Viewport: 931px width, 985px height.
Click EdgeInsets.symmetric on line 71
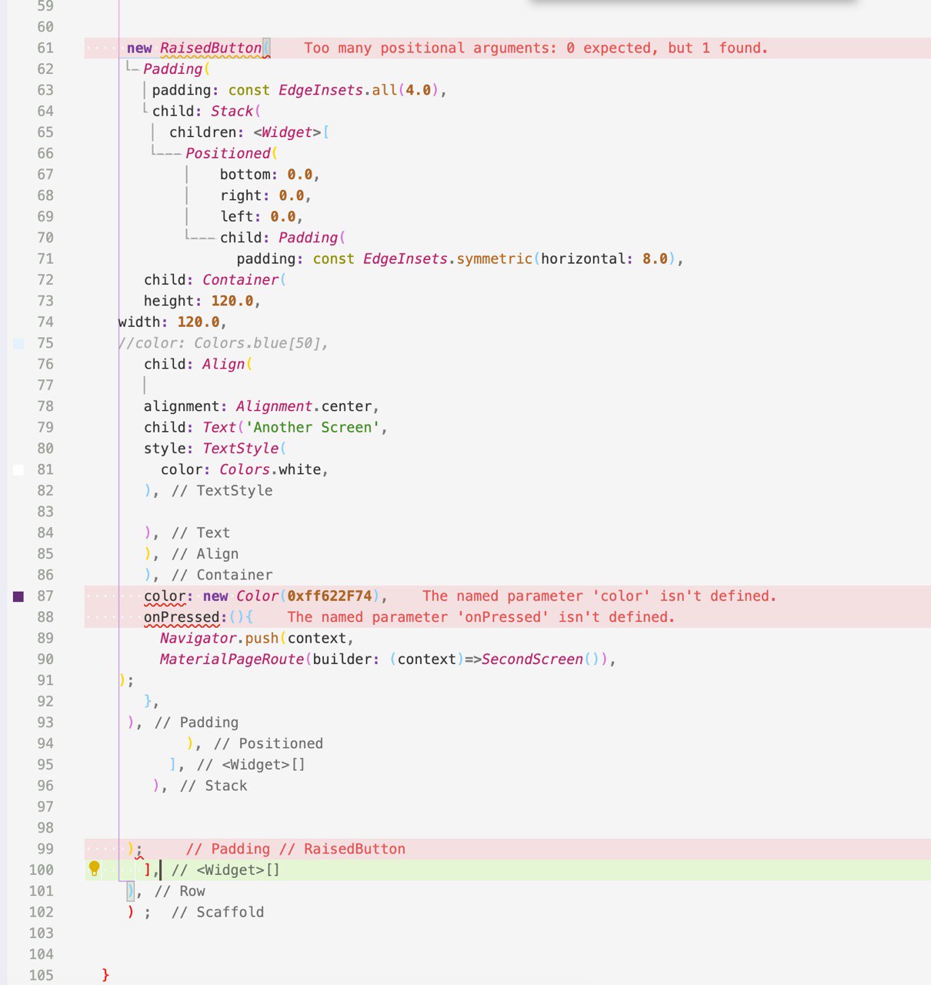448,259
